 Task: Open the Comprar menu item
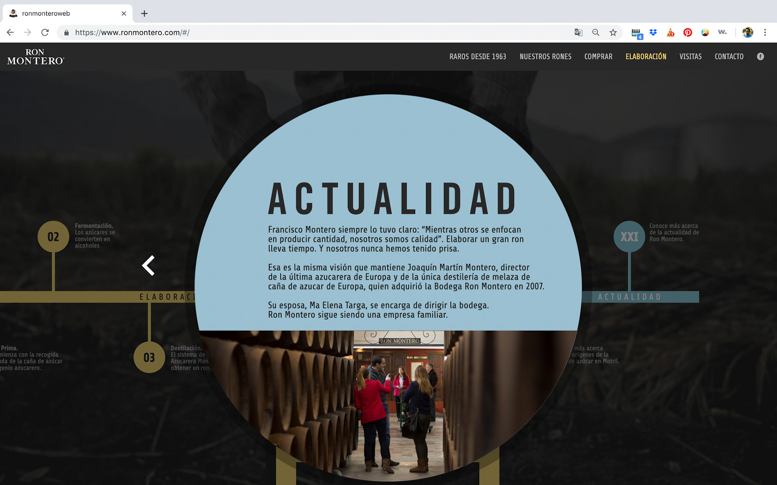click(598, 57)
